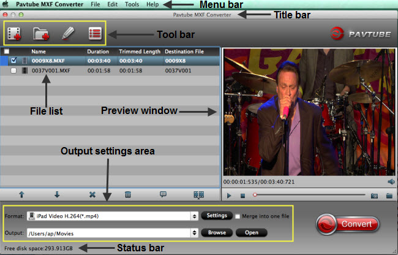Click the 00:01:58 duration cell
Screen dimensions: 398x255
tap(99, 70)
